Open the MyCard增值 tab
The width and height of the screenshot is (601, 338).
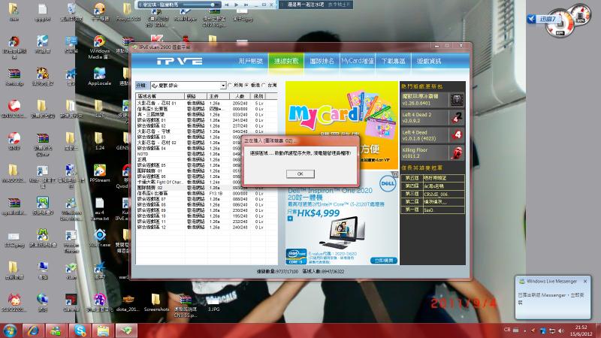pyautogui.click(x=358, y=61)
